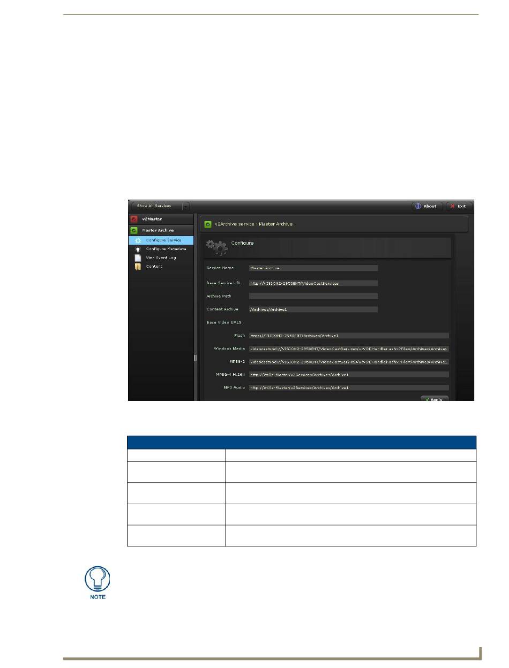Screen dimensions: 509x668
Task: Click the About button
Action: pos(427,206)
